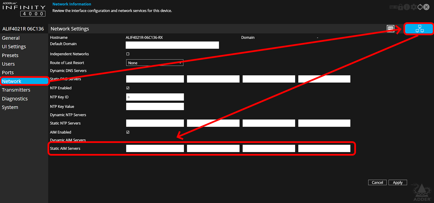Focus the Default Domain input field
This screenshot has height=203, width=434.
pyautogui.click(x=172, y=45)
